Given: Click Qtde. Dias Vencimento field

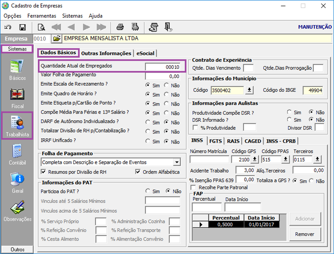Looking at the screenshot, I should (248, 68).
